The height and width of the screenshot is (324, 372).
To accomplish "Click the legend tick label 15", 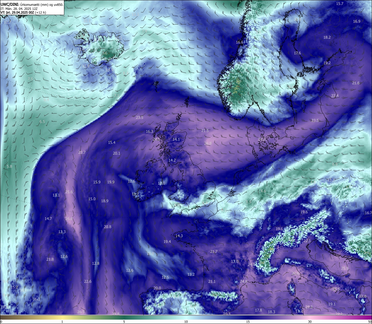I will 248,322.
